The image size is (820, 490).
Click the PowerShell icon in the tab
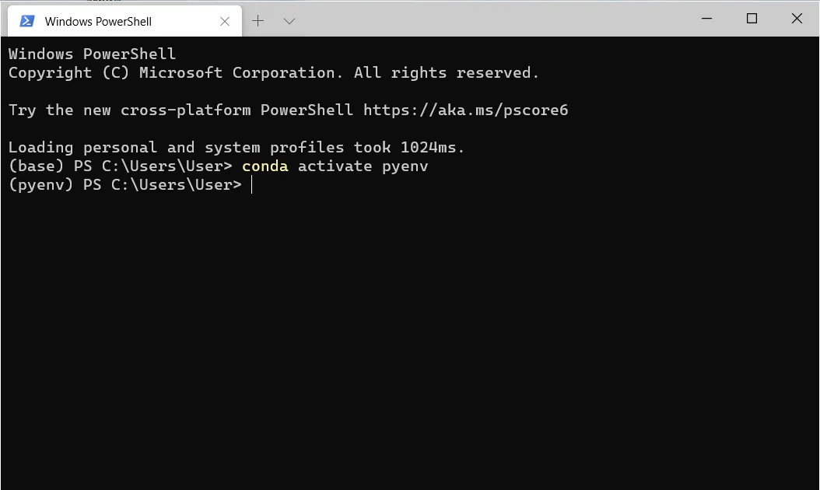(x=26, y=21)
